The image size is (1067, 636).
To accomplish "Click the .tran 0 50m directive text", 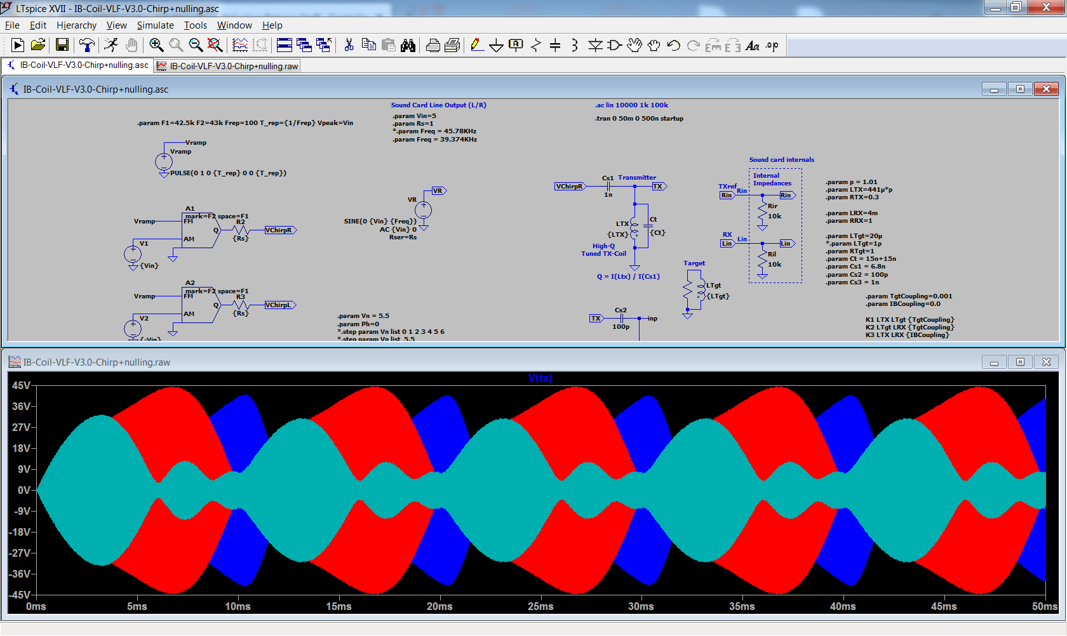I will tap(639, 119).
